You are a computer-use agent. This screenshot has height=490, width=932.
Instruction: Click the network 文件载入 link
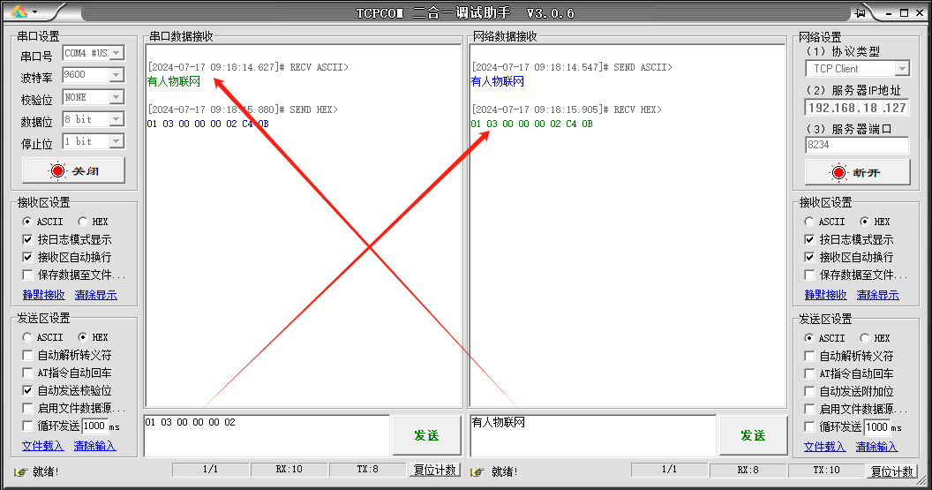824,447
